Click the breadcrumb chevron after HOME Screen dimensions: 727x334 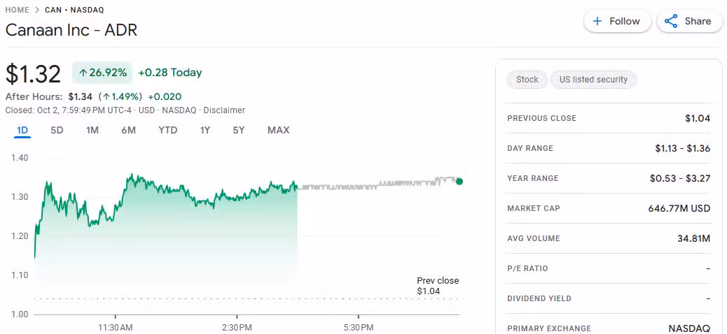(x=37, y=10)
